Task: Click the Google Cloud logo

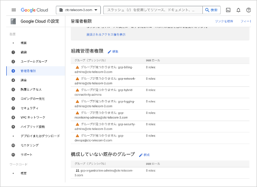Action: click(35, 10)
